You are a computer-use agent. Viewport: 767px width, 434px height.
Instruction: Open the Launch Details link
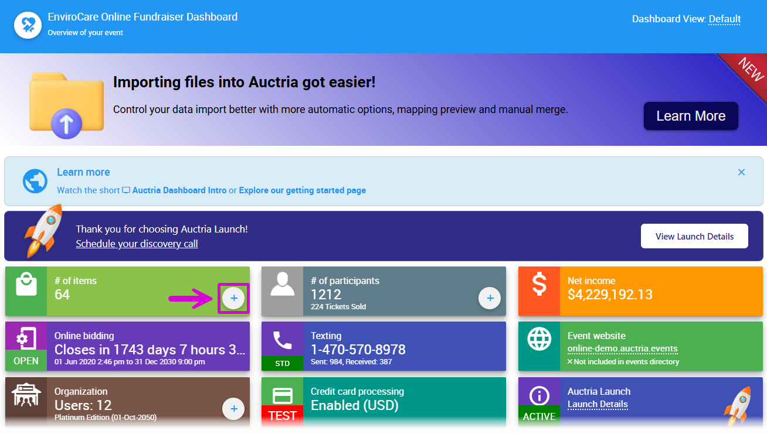tap(598, 404)
